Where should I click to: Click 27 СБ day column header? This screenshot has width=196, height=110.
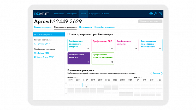108,80
